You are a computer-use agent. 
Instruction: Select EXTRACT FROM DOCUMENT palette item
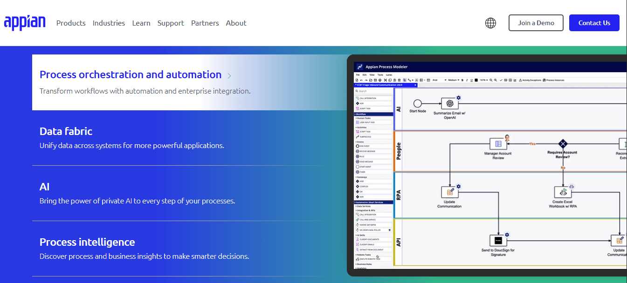(x=374, y=249)
